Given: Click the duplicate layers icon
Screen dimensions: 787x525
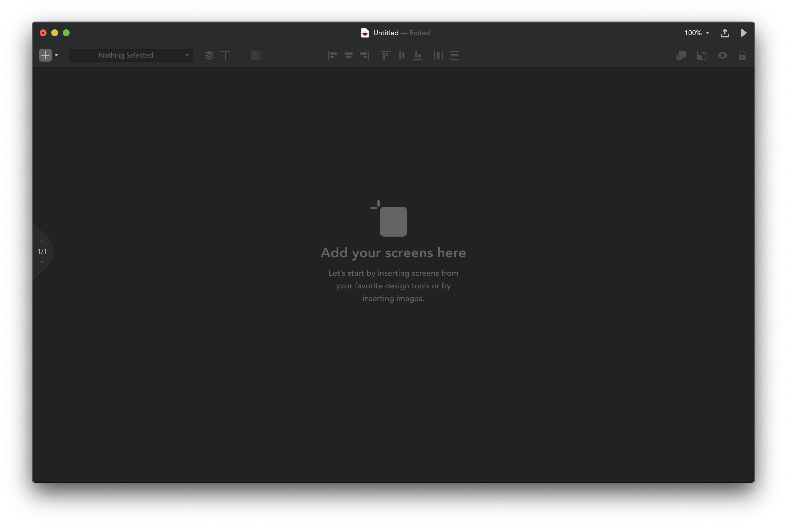Looking at the screenshot, I should coord(681,55).
